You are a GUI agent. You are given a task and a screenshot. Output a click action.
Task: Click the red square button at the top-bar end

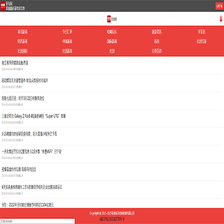(219, 6)
